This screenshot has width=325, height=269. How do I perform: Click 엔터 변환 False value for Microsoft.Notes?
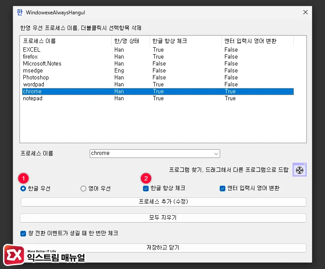point(231,63)
